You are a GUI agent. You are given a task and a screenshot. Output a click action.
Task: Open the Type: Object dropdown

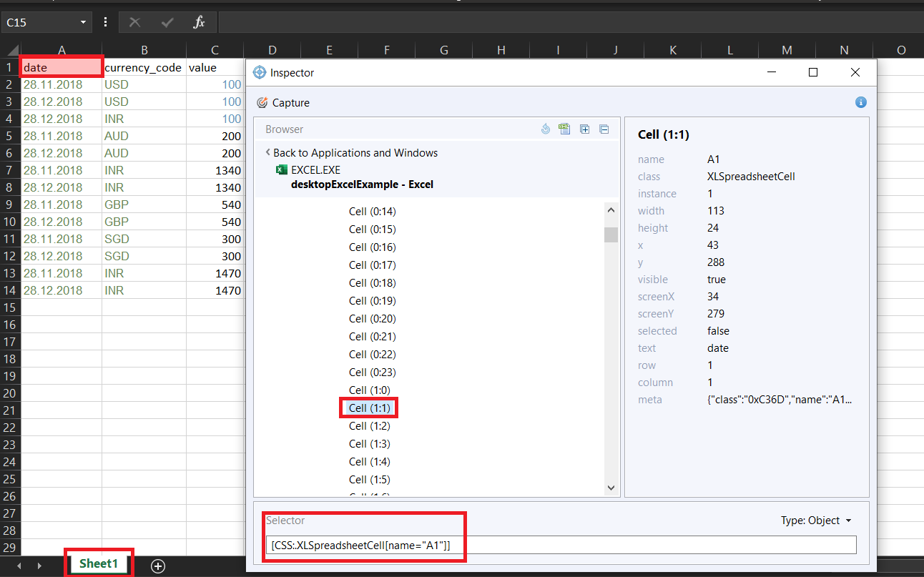816,521
